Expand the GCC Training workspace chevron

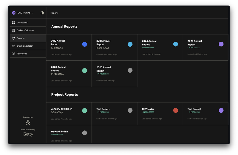tap(33, 13)
